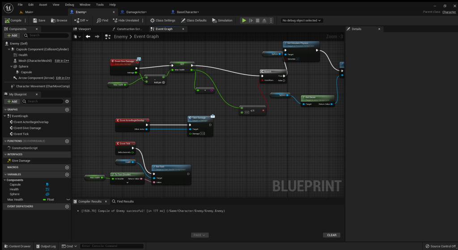Open Class Settings
Image resolution: width=458 pixels, height=250 pixels.
click(x=163, y=21)
